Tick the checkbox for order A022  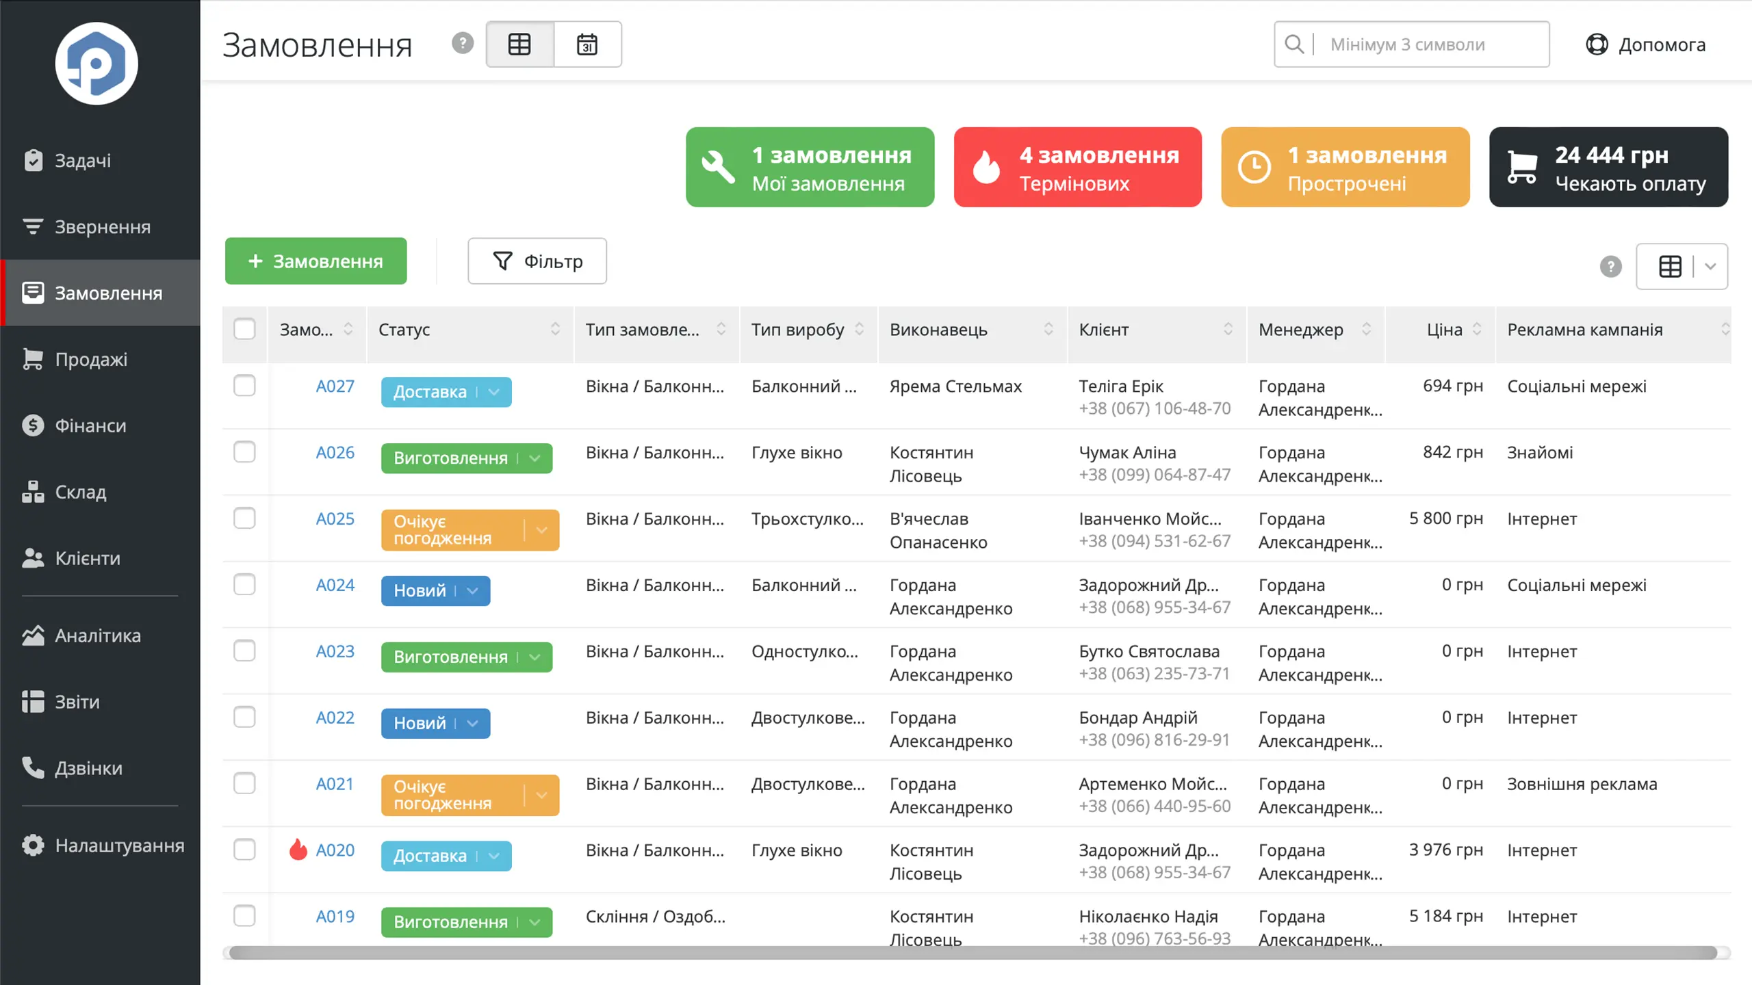pos(244,717)
